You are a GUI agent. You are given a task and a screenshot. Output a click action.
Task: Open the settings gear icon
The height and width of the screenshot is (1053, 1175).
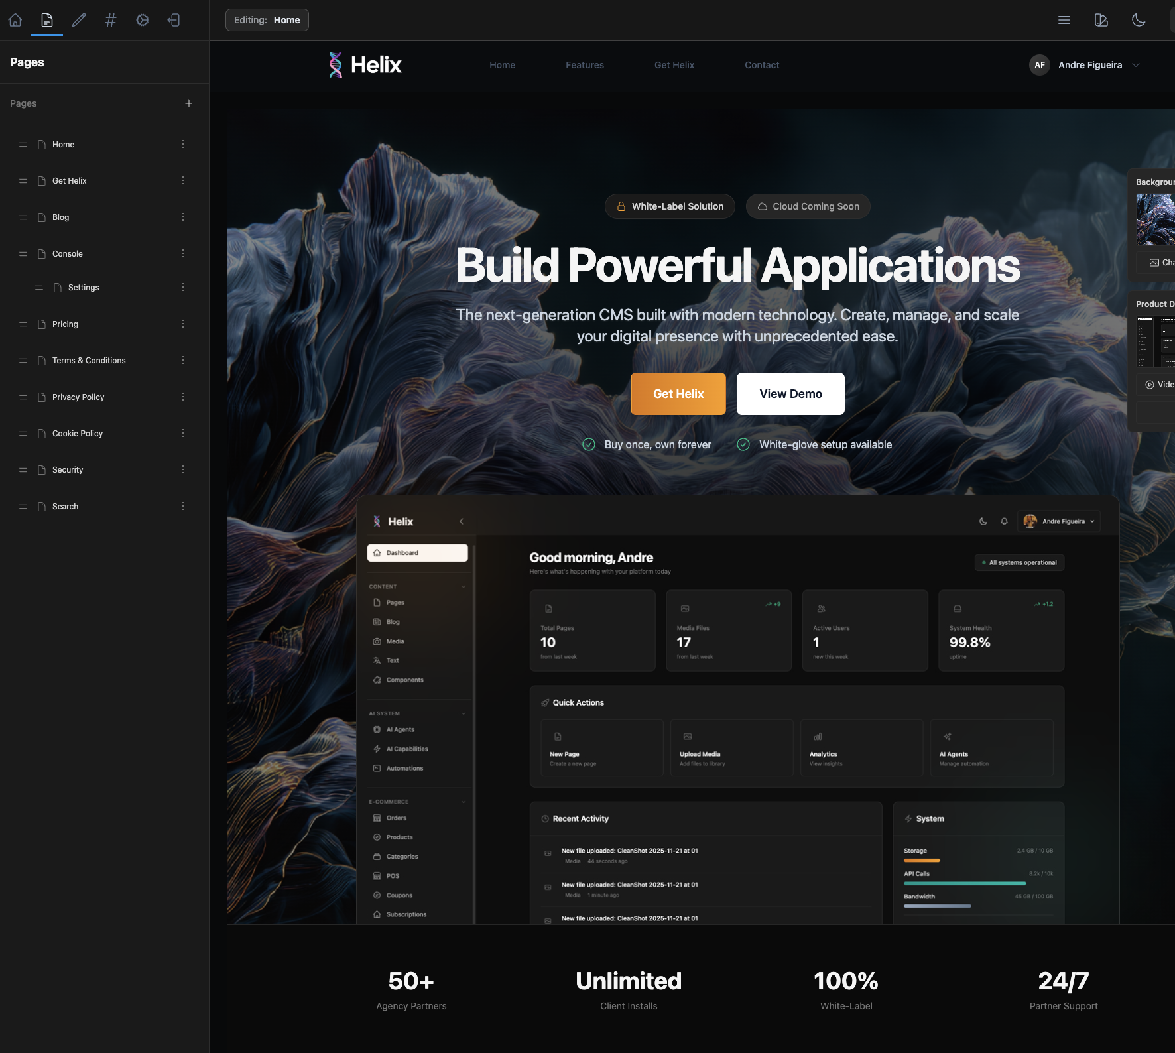point(143,20)
